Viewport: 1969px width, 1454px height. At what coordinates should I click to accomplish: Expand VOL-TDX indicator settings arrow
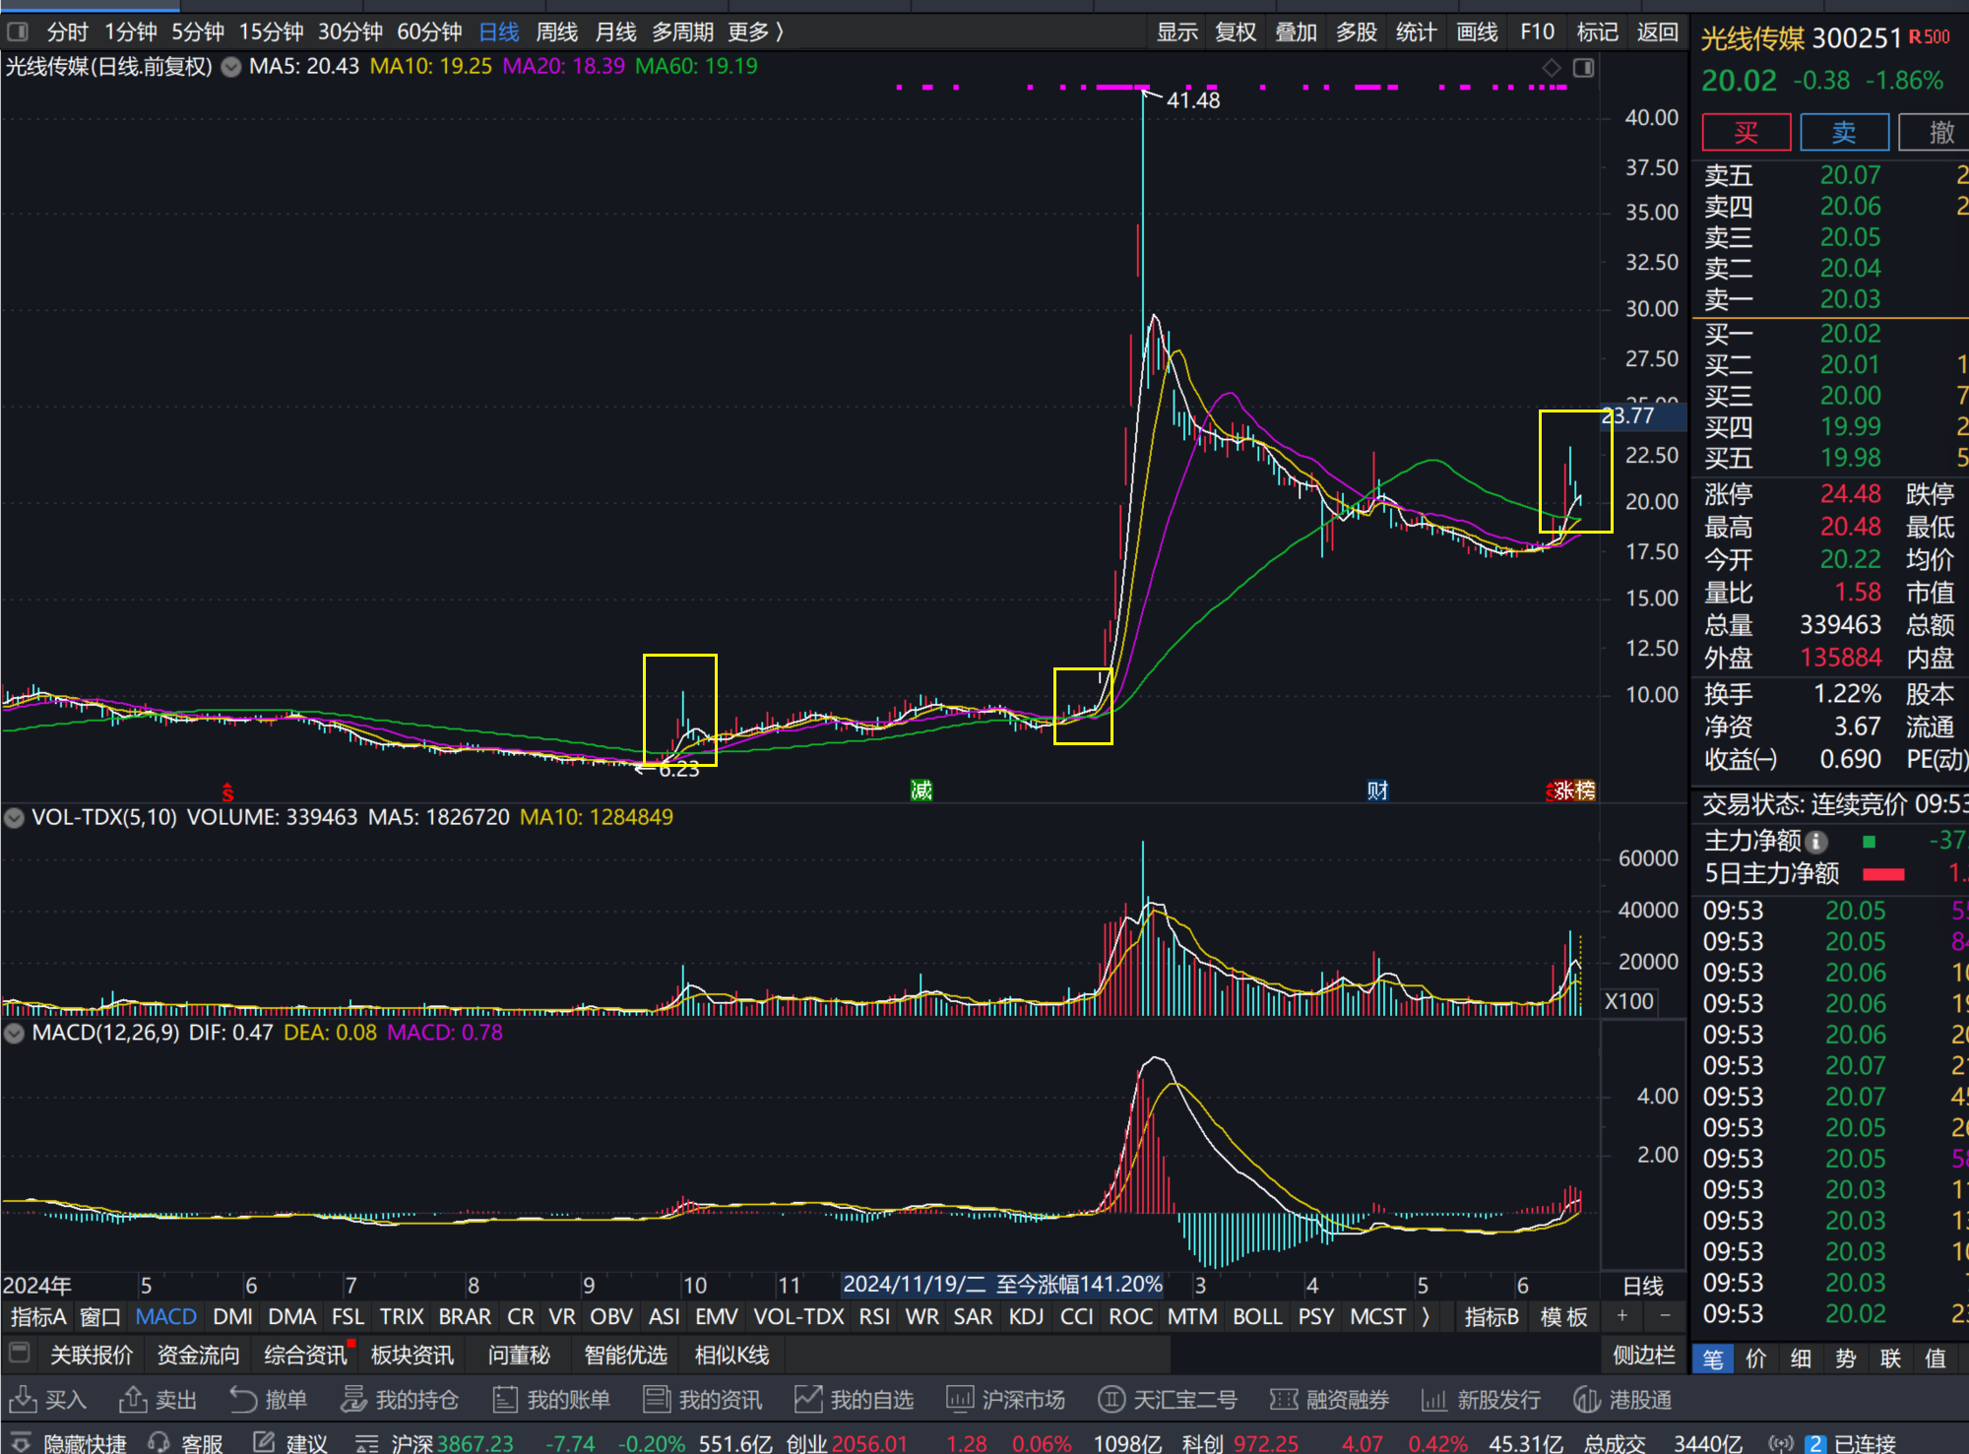pos(14,817)
